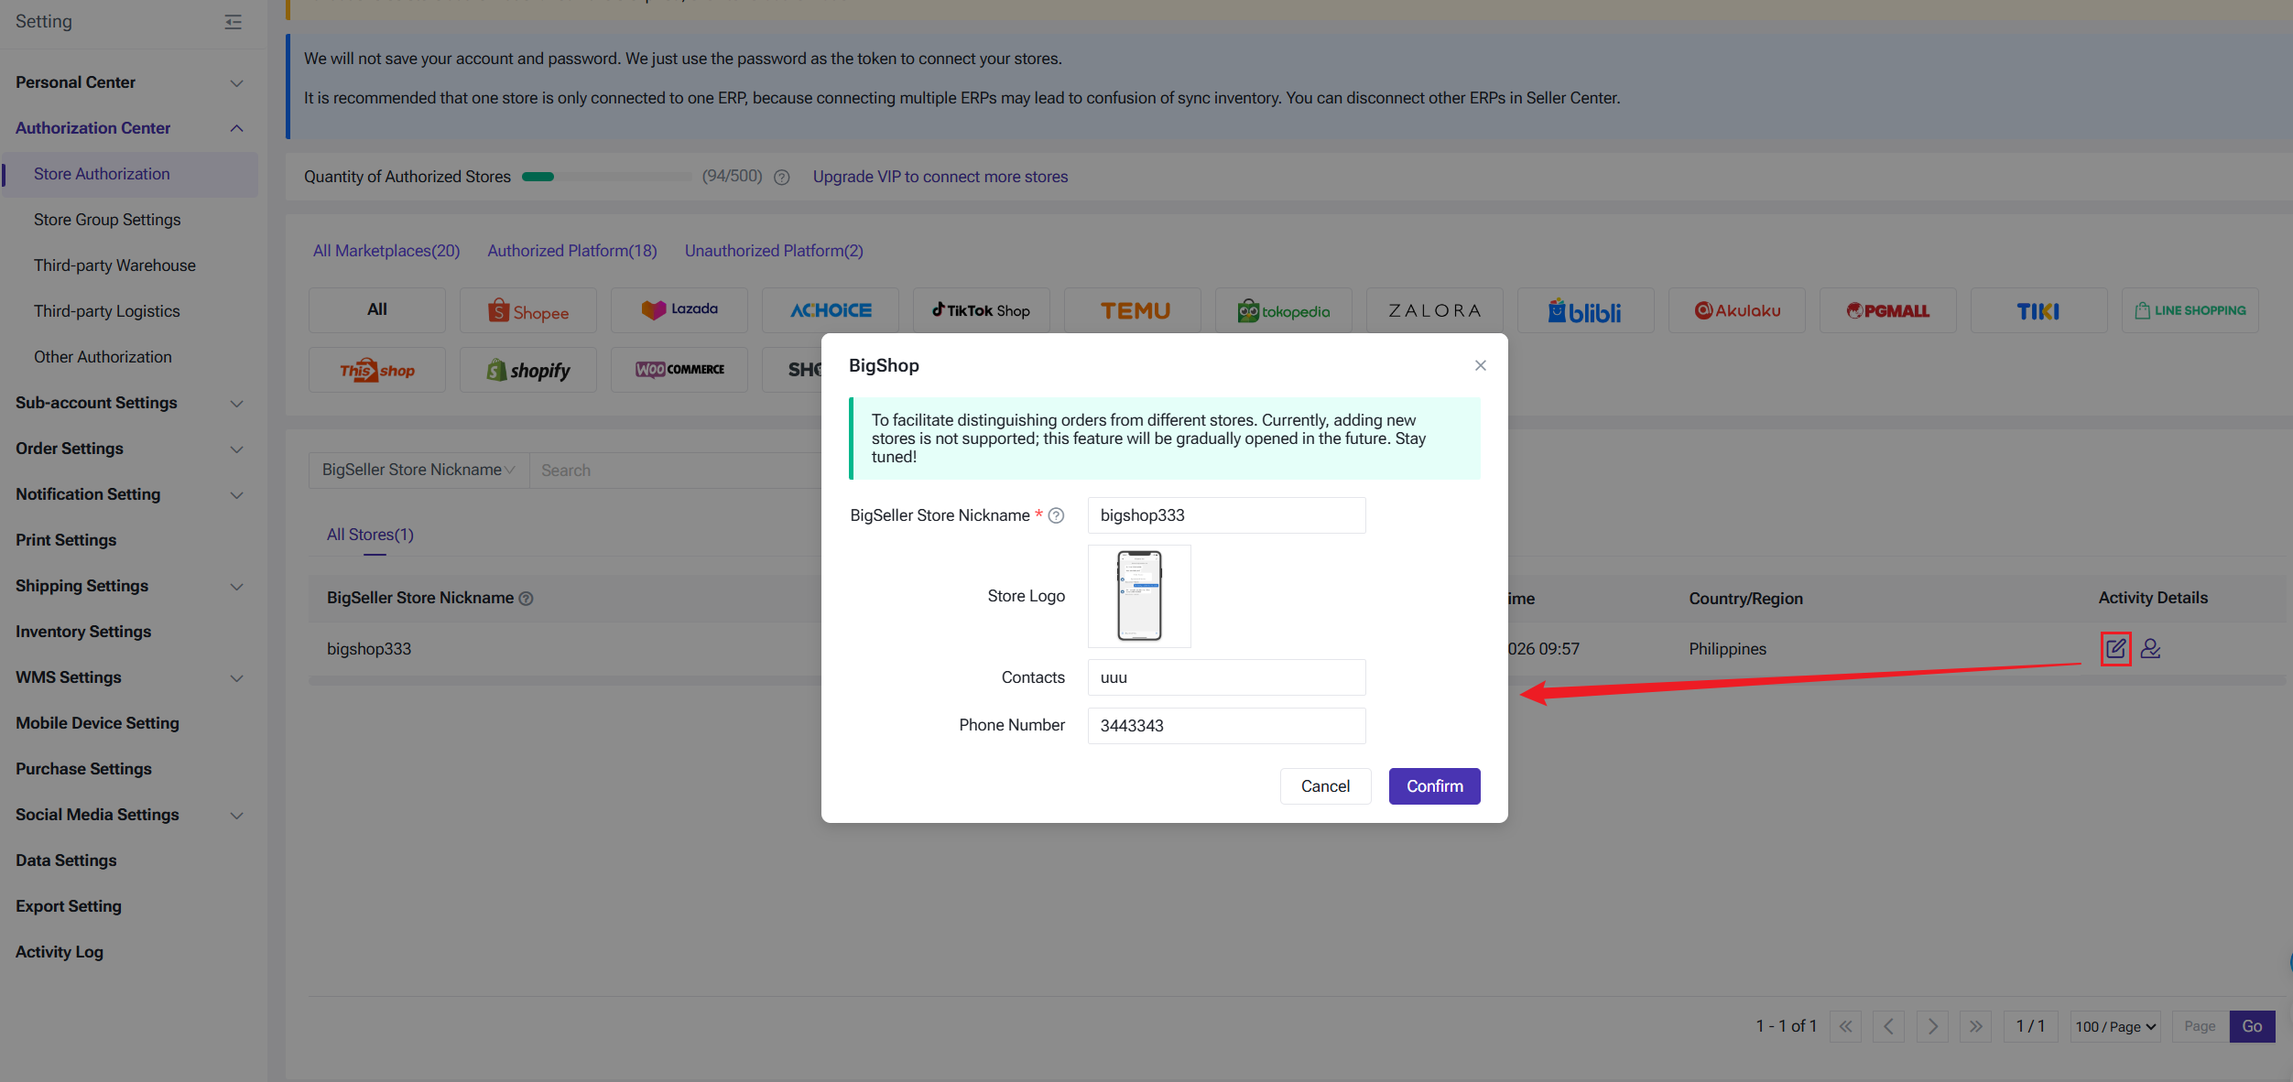Click the help icon next to store quantity
Screen dimensions: 2293x1082
(x=781, y=178)
